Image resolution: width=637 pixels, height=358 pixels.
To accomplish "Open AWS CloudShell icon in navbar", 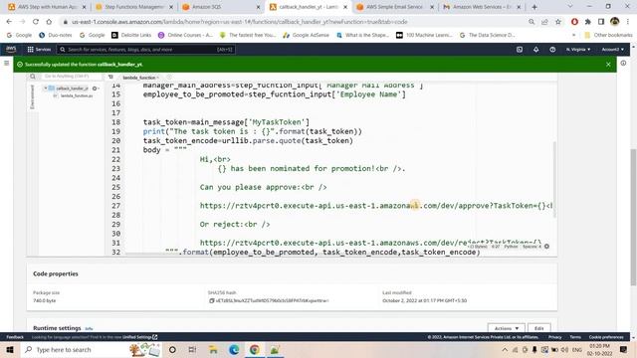I will coord(520,49).
